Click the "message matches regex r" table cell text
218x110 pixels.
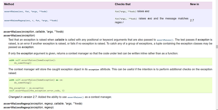coord(151,21)
